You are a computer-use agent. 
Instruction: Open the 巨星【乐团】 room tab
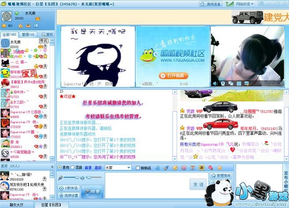coord(51,205)
